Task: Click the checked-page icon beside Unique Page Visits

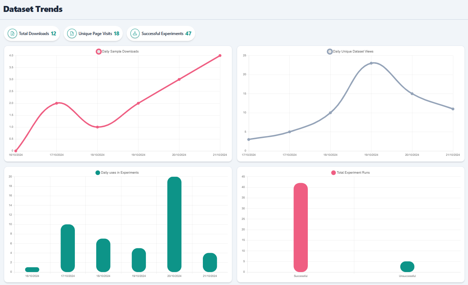Action: [72, 33]
